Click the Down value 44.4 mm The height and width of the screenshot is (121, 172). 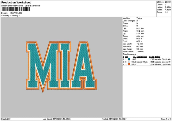click(x=140, y=36)
